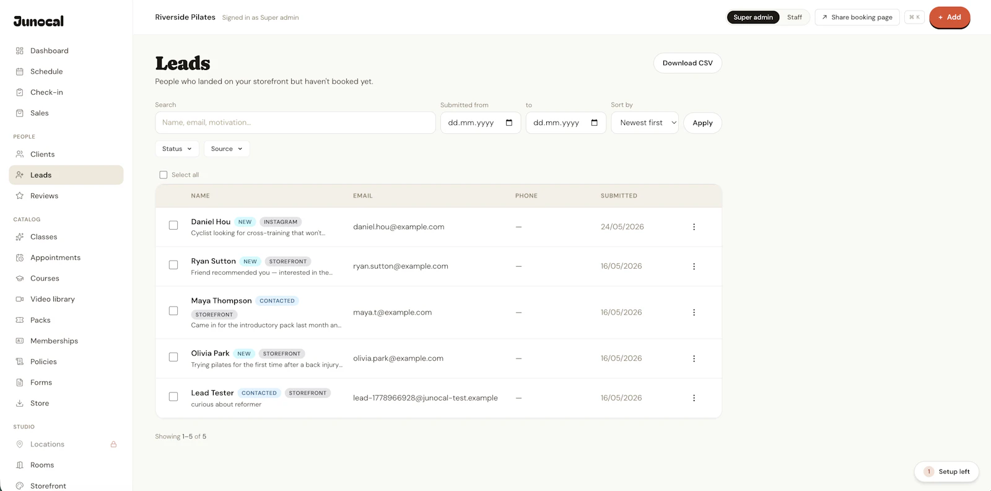This screenshot has height=491, width=991.
Task: Click the Sales bag icon
Action: pos(20,113)
